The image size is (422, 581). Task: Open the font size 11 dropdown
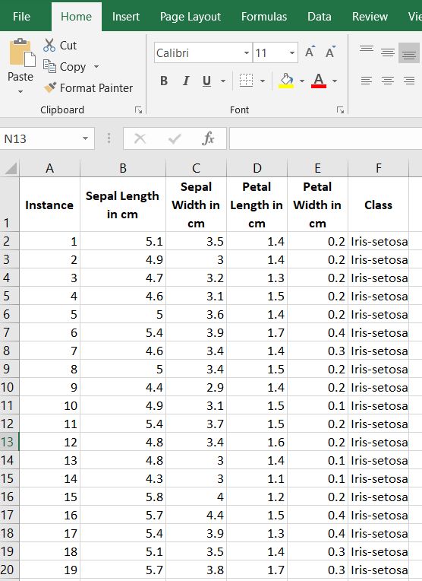click(x=291, y=52)
